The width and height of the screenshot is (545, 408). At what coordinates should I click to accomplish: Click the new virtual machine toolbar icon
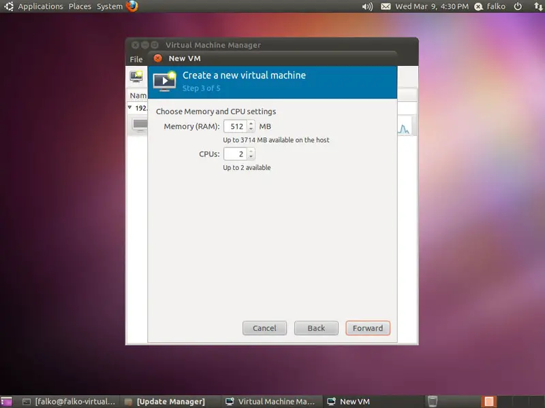point(136,75)
